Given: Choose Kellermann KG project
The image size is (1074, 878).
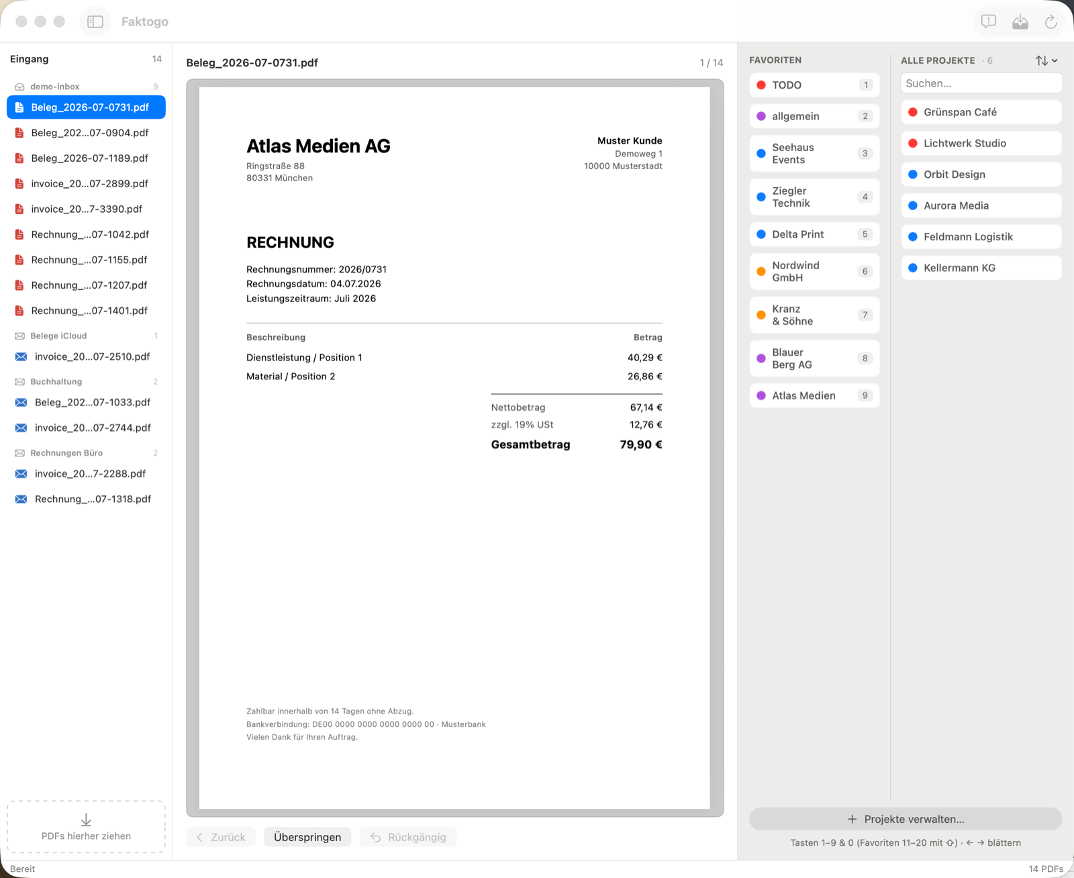Looking at the screenshot, I should [981, 268].
